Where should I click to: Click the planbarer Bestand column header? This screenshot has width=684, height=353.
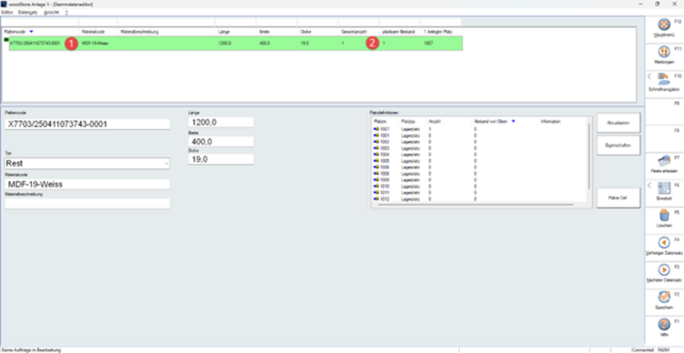tap(400, 32)
